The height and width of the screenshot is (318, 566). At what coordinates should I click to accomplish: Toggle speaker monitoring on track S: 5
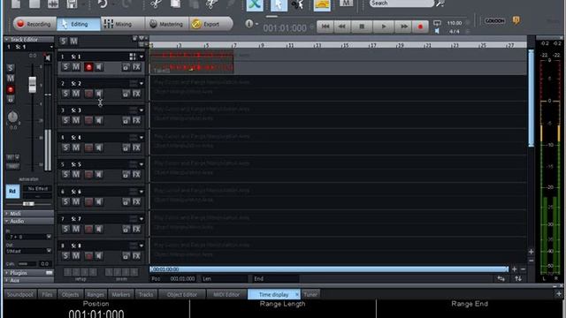click(99, 175)
